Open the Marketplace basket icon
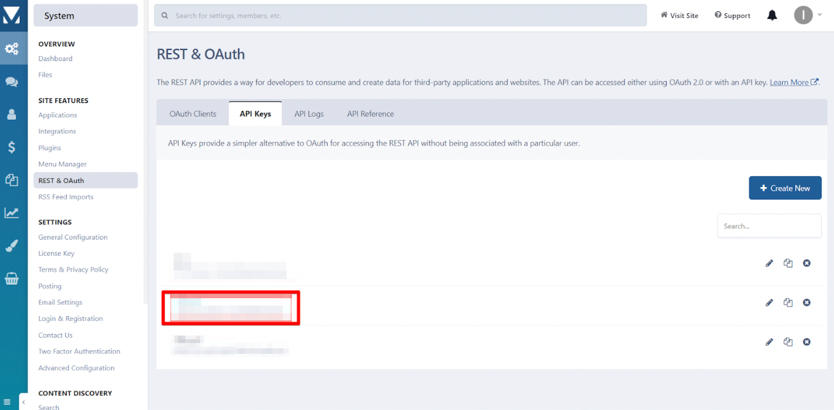The image size is (834, 410). point(12,278)
